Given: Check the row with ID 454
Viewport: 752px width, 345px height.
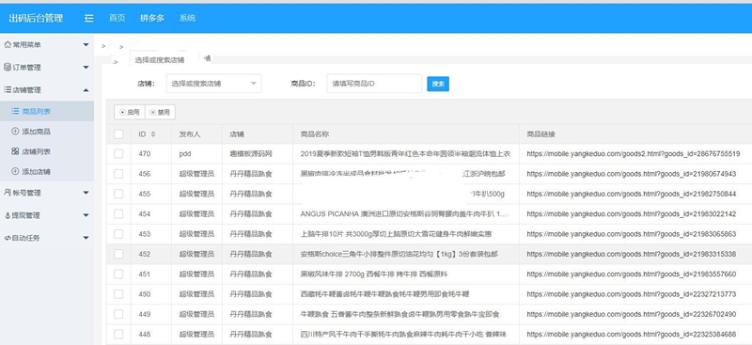Looking at the screenshot, I should (x=118, y=214).
